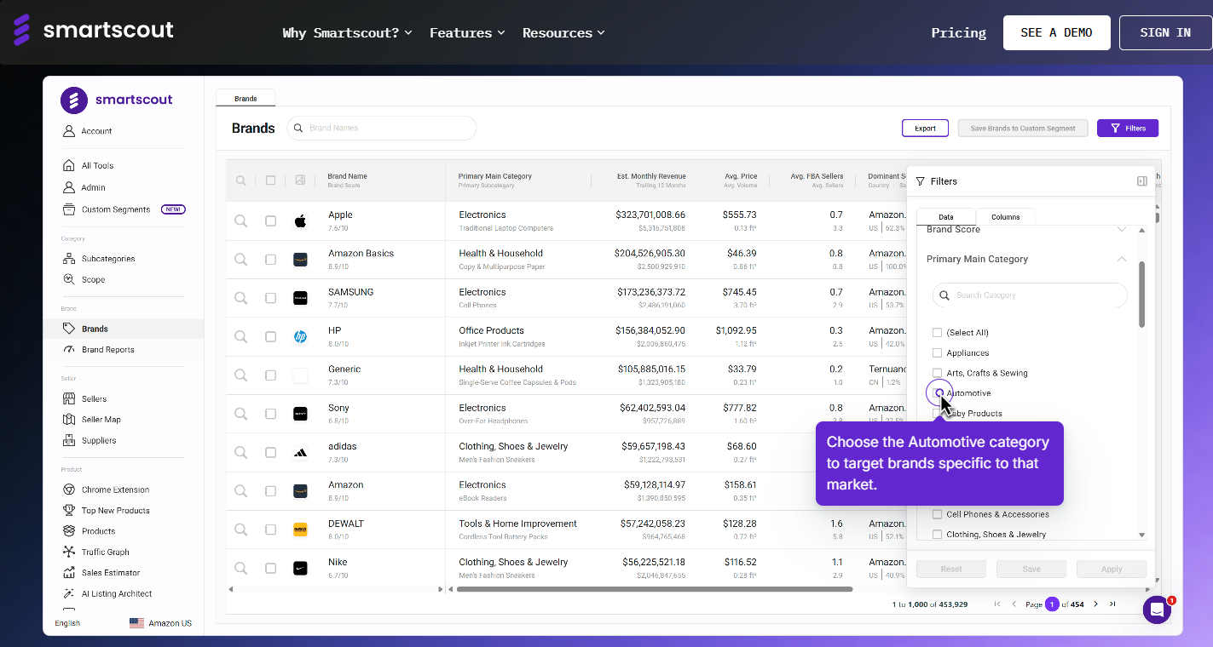This screenshot has height=647, width=1213.
Task: Open Brand Reports in the sidebar
Action: click(107, 350)
